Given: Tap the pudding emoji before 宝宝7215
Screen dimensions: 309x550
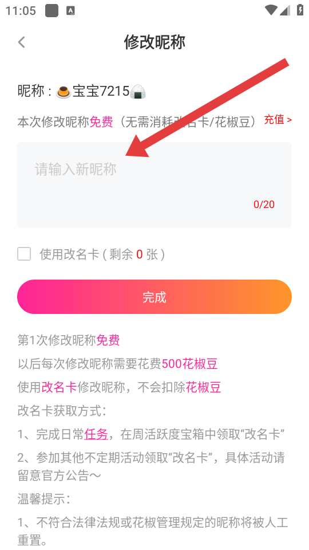Looking at the screenshot, I should [x=64, y=92].
